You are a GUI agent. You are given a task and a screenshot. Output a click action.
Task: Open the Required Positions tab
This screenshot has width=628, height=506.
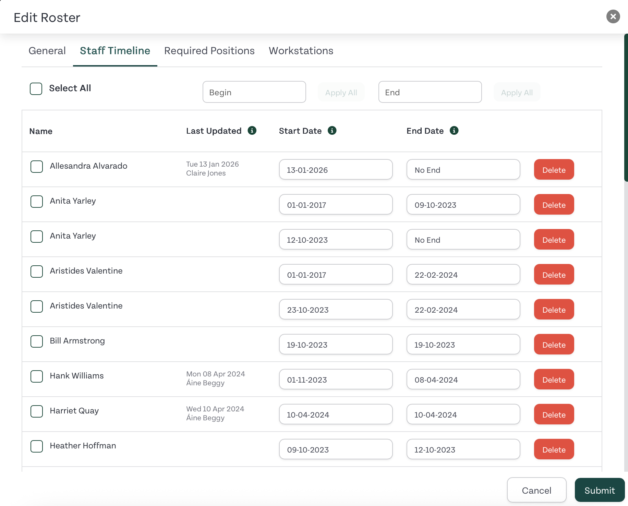click(x=209, y=51)
